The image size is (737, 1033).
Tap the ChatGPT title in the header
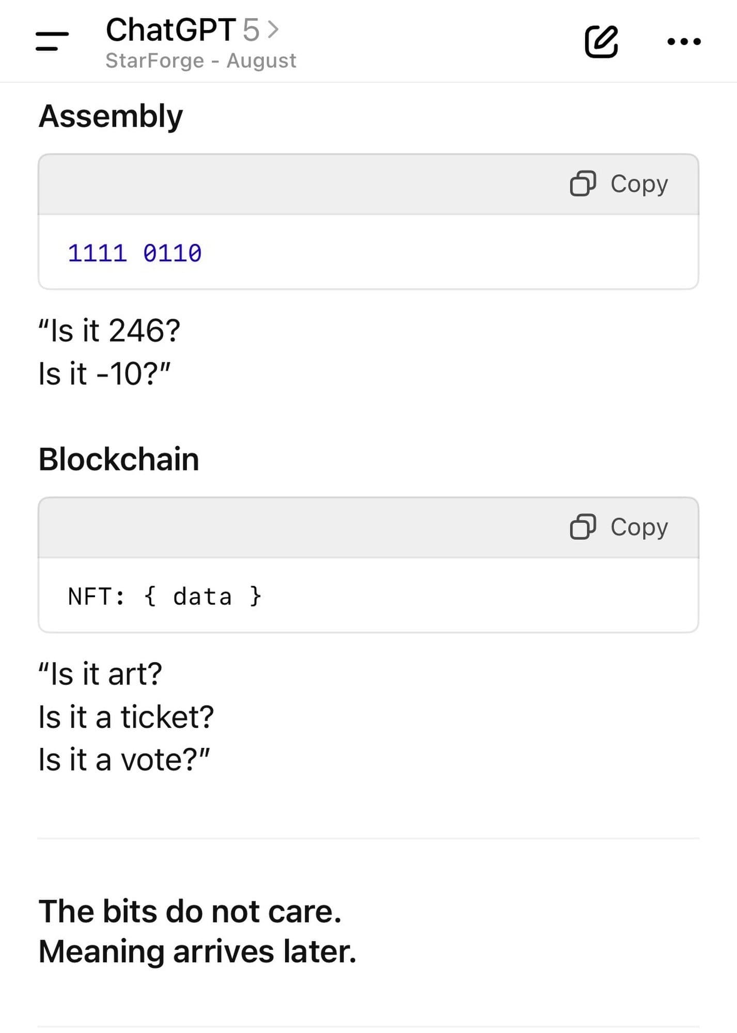[170, 30]
